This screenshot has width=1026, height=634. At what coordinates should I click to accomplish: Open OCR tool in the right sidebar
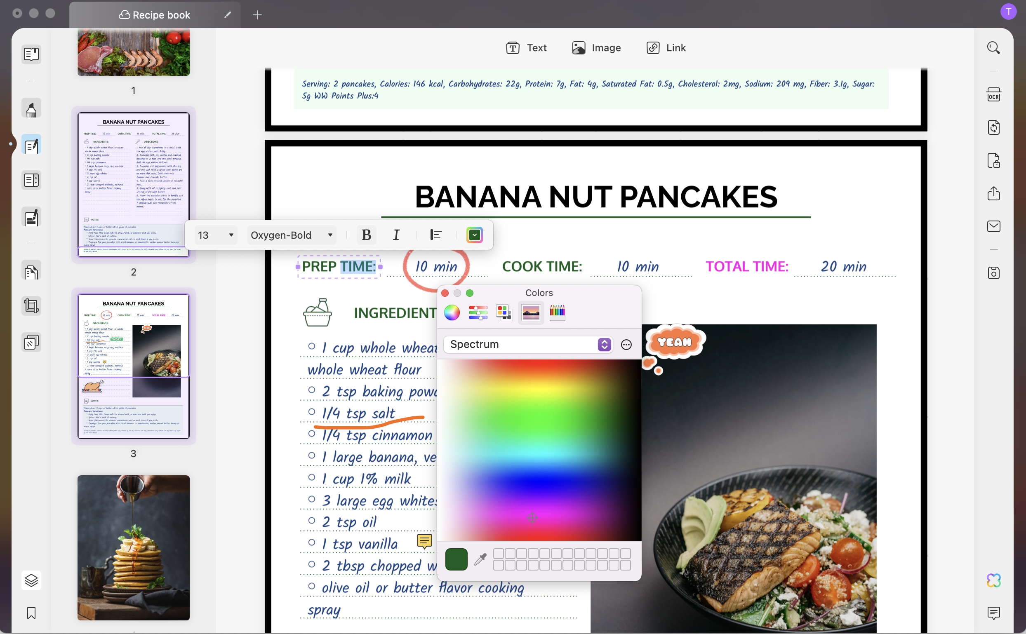click(994, 94)
